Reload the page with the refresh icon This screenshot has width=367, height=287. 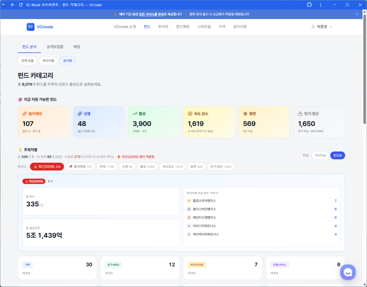[21, 5]
